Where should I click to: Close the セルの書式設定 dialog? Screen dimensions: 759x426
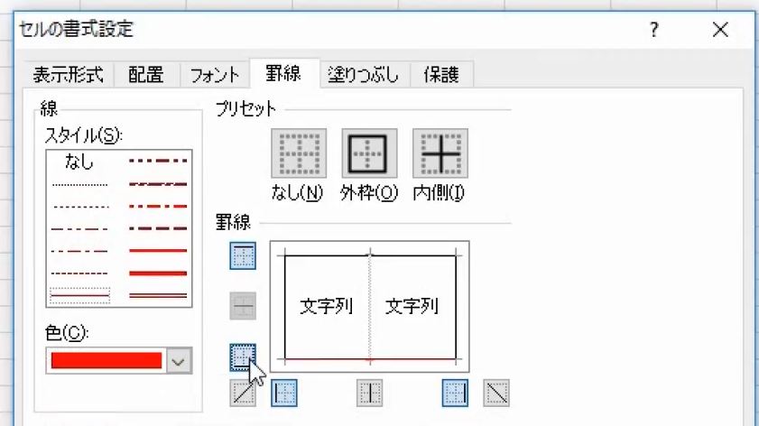click(x=720, y=30)
